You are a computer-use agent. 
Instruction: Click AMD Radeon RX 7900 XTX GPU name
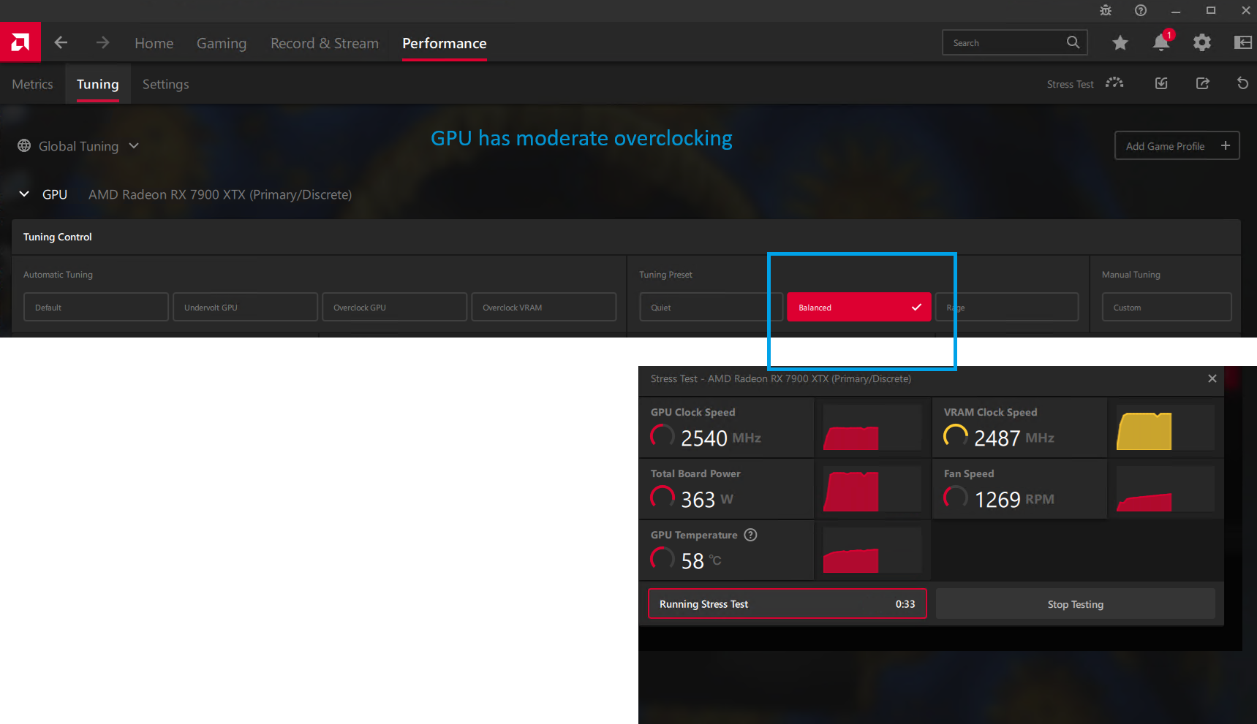pyautogui.click(x=220, y=194)
